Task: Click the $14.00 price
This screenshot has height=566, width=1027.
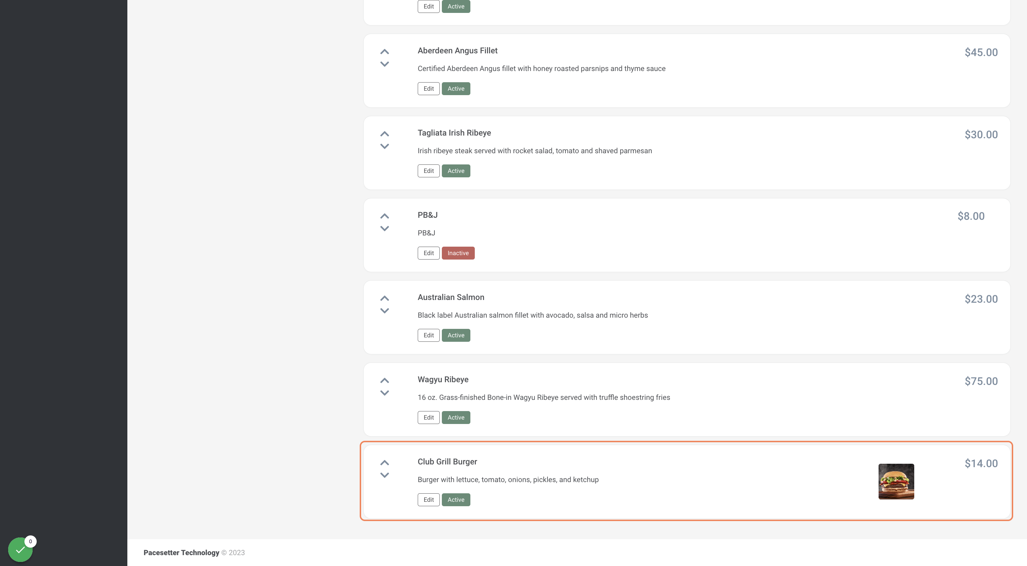Action: click(981, 463)
